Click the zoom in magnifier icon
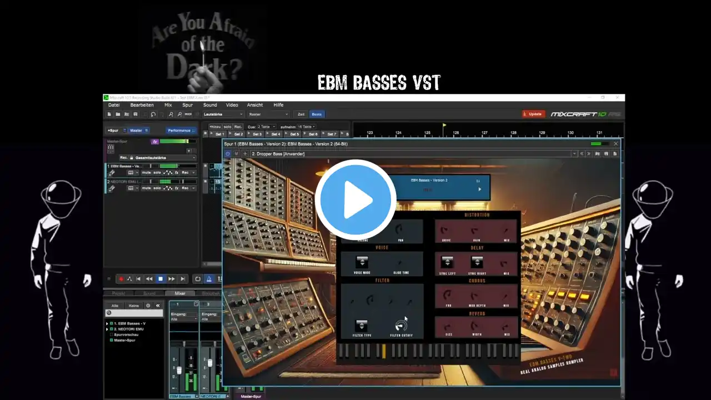 coord(171,114)
